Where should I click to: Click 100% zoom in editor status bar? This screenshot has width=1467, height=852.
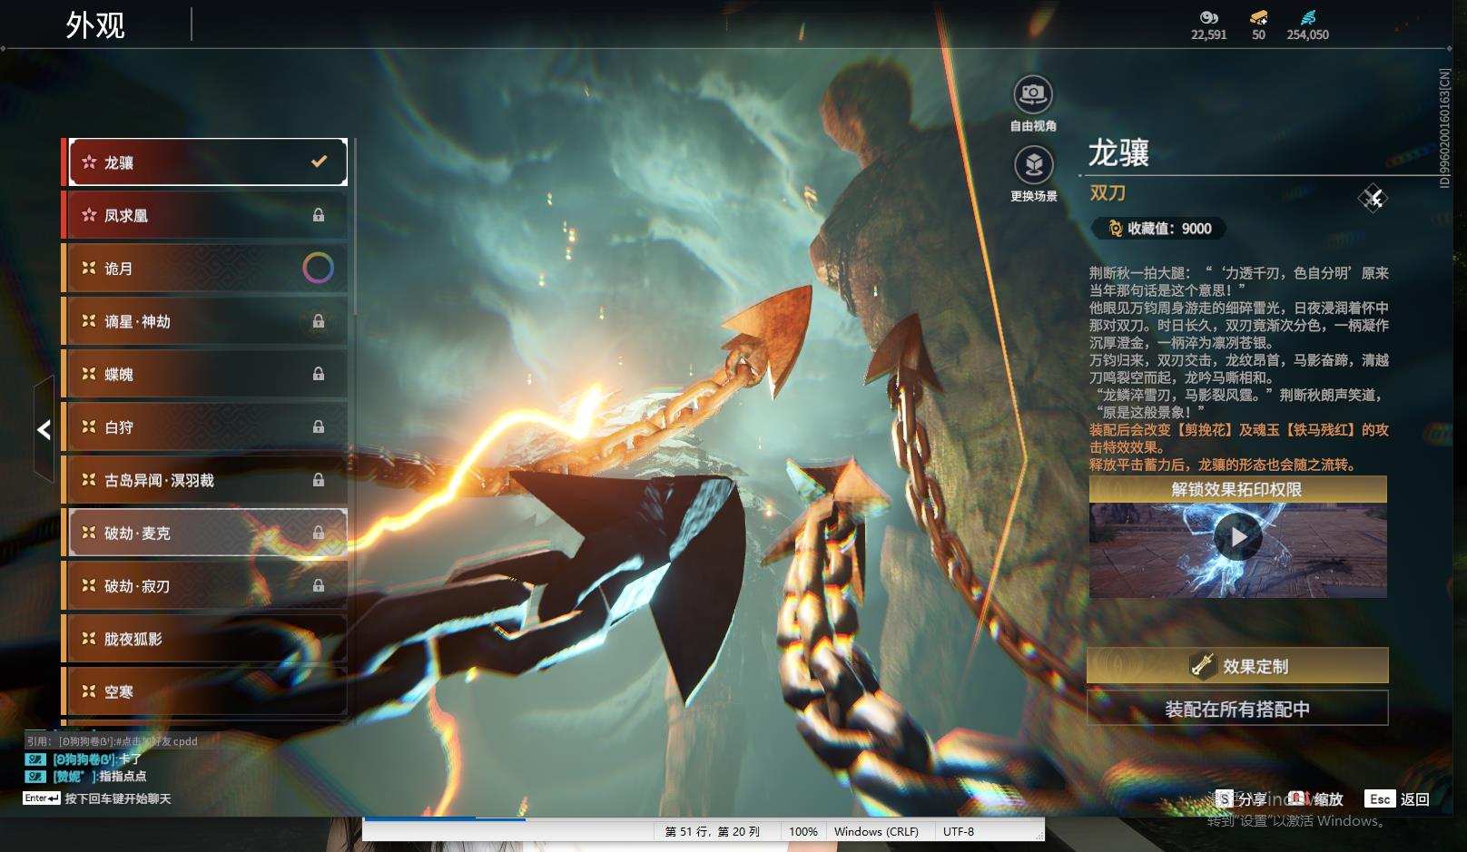[x=803, y=831]
